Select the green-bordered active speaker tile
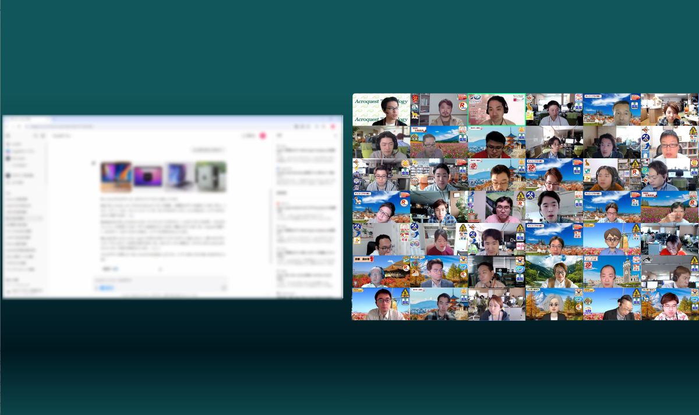This screenshot has height=415, width=699. (496, 109)
